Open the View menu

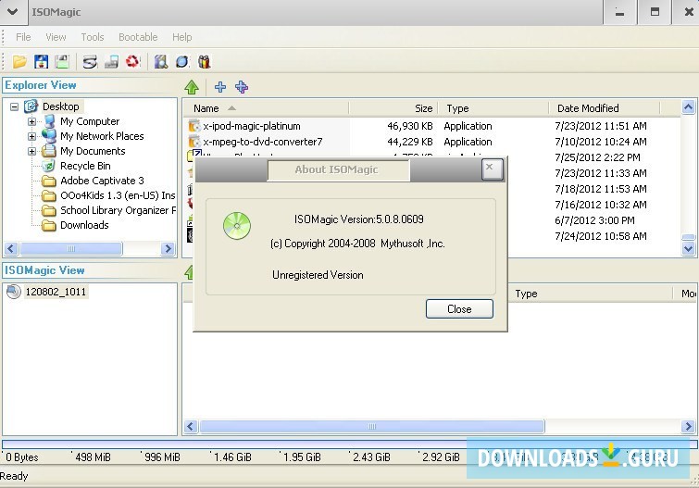(56, 37)
